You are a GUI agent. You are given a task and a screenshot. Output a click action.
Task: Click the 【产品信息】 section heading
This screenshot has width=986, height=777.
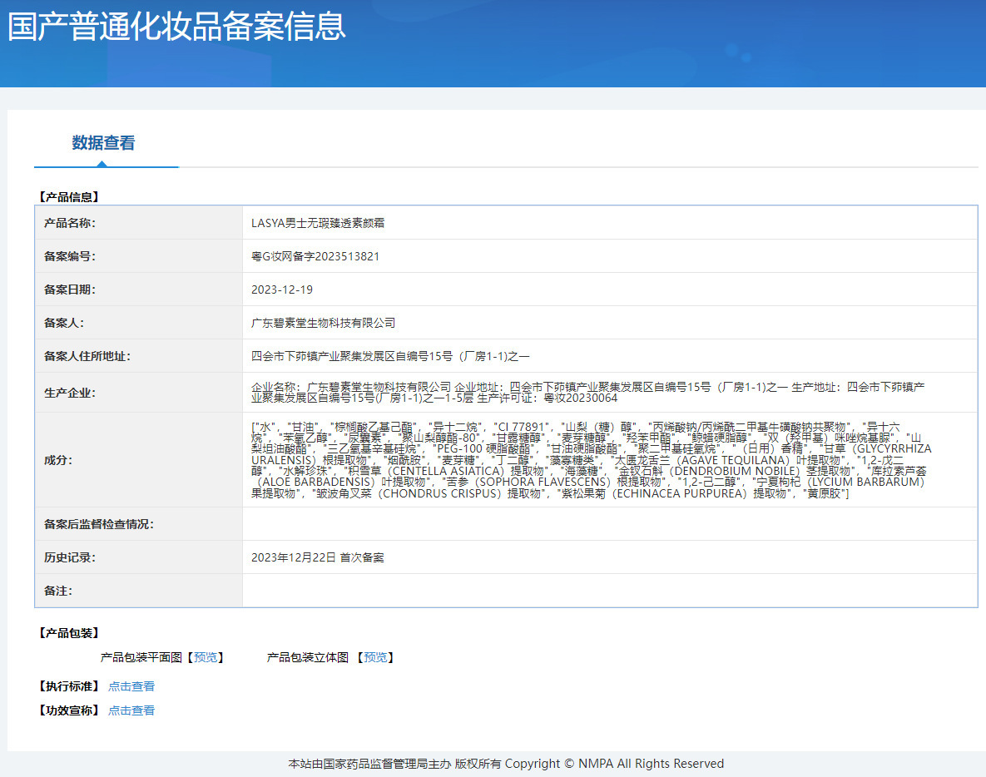(69, 197)
